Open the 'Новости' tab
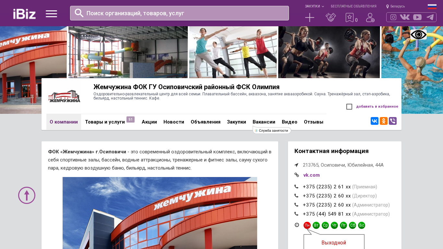Image resolution: width=443 pixels, height=249 pixels. 174,122
